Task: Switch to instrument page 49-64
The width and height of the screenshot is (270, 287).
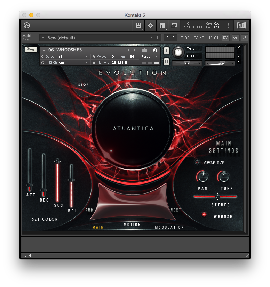Action: 213,38
